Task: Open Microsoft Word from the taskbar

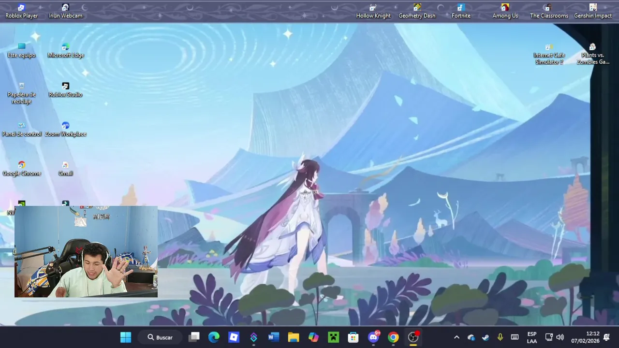Action: tap(273, 337)
